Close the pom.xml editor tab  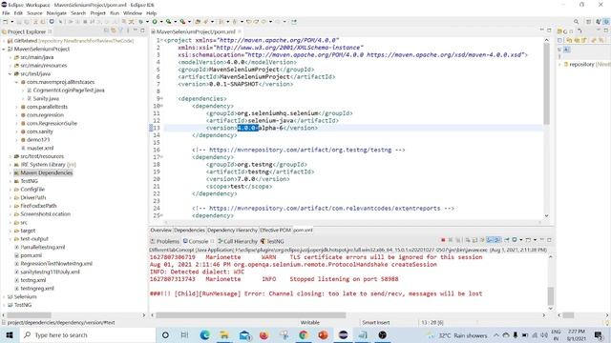tap(240, 31)
